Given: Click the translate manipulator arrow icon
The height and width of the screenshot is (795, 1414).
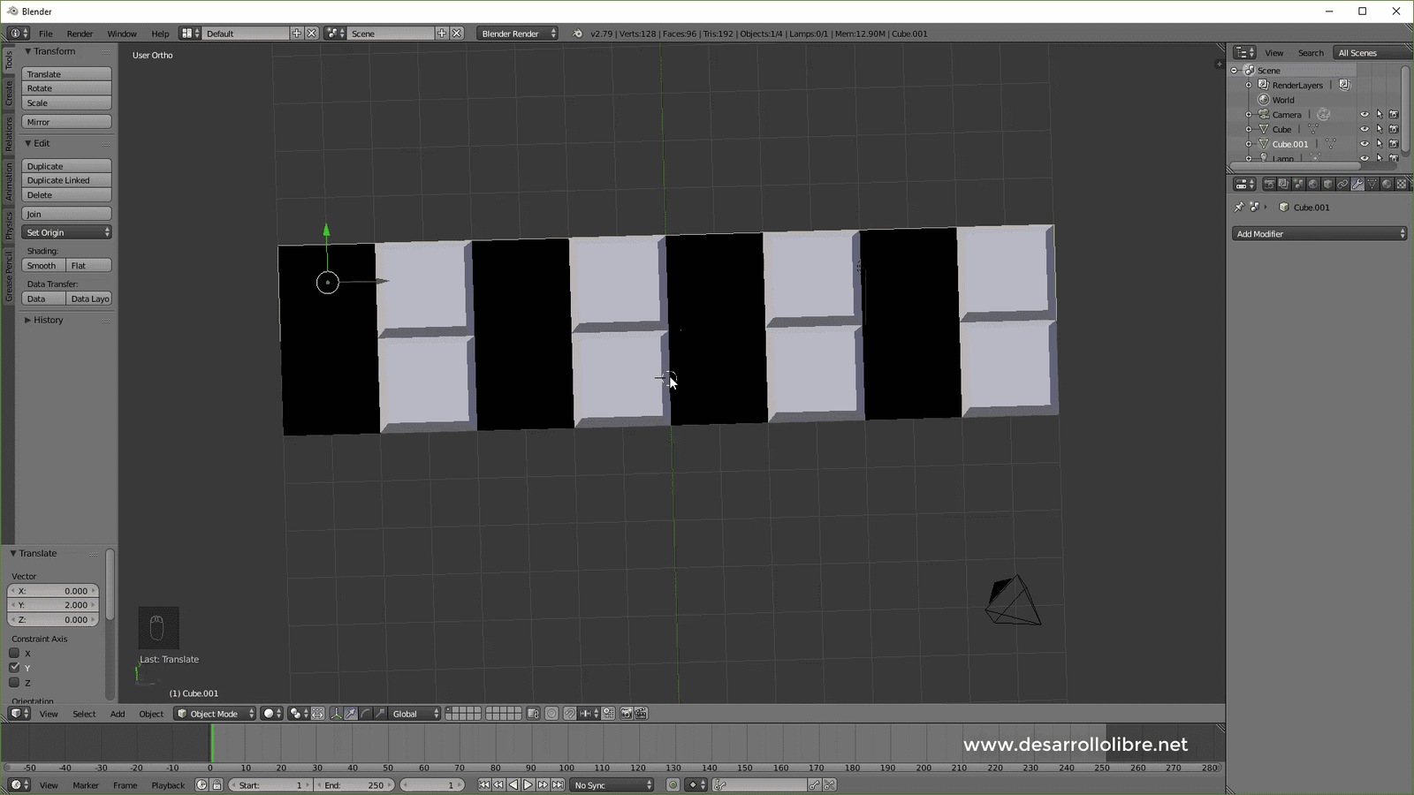Looking at the screenshot, I should click(x=351, y=714).
